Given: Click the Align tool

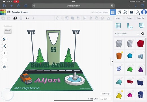Looking at the screenshot, I should (x=85, y=18).
